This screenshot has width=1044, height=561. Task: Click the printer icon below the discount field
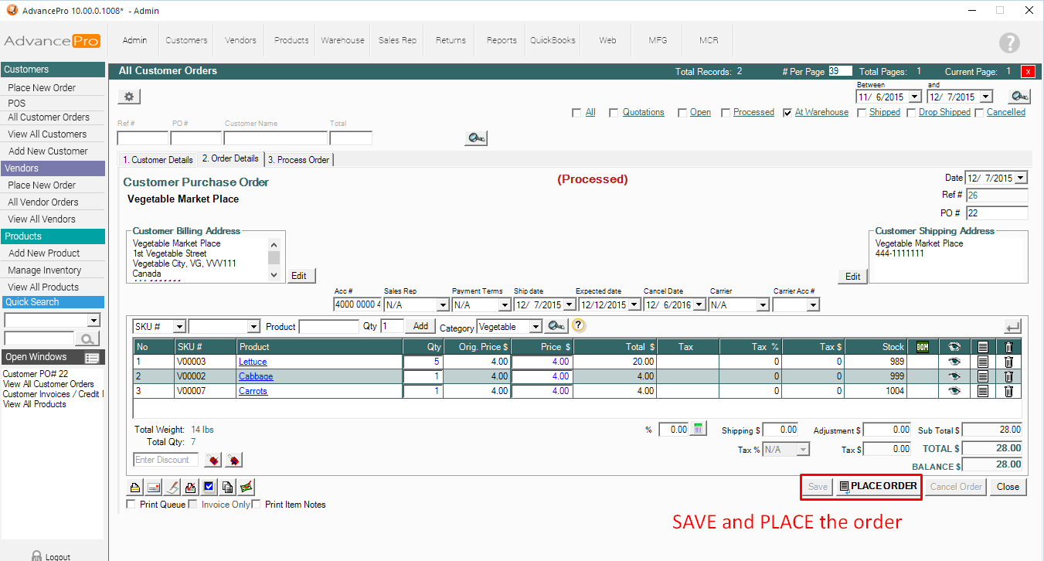click(x=134, y=487)
